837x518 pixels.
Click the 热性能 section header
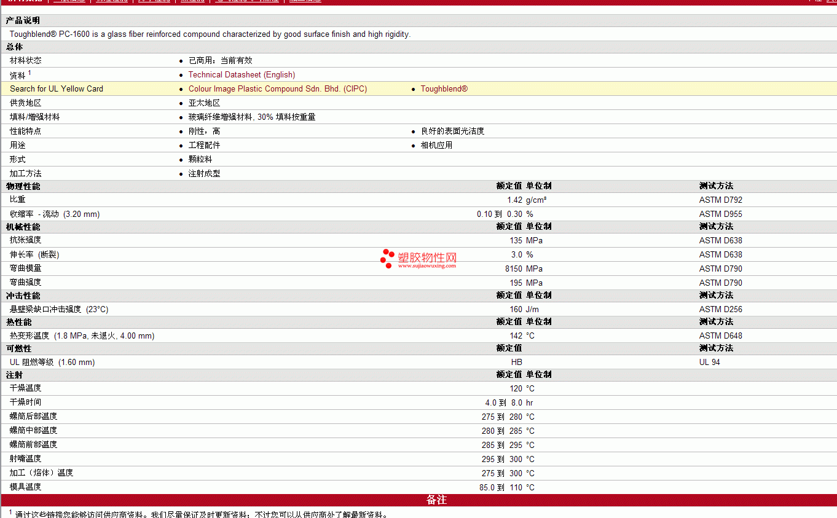point(18,322)
